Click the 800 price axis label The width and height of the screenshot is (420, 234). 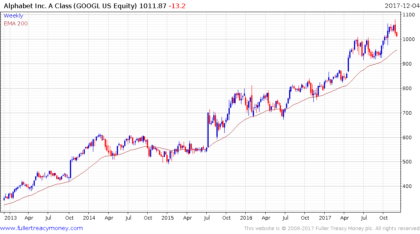407,89
